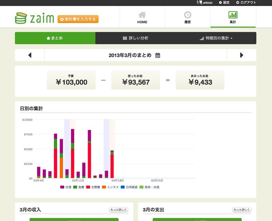The width and height of the screenshot is (272, 221).
Task: Click the unicco user profile avatar
Action: coord(200,2)
